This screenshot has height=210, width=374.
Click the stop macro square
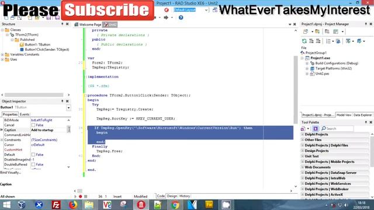[x=86, y=197]
